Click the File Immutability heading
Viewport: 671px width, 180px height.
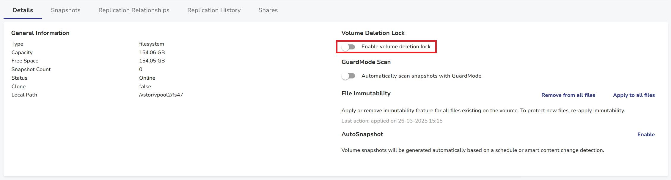[x=366, y=94]
